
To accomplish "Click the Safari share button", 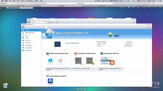I will tap(157, 3).
